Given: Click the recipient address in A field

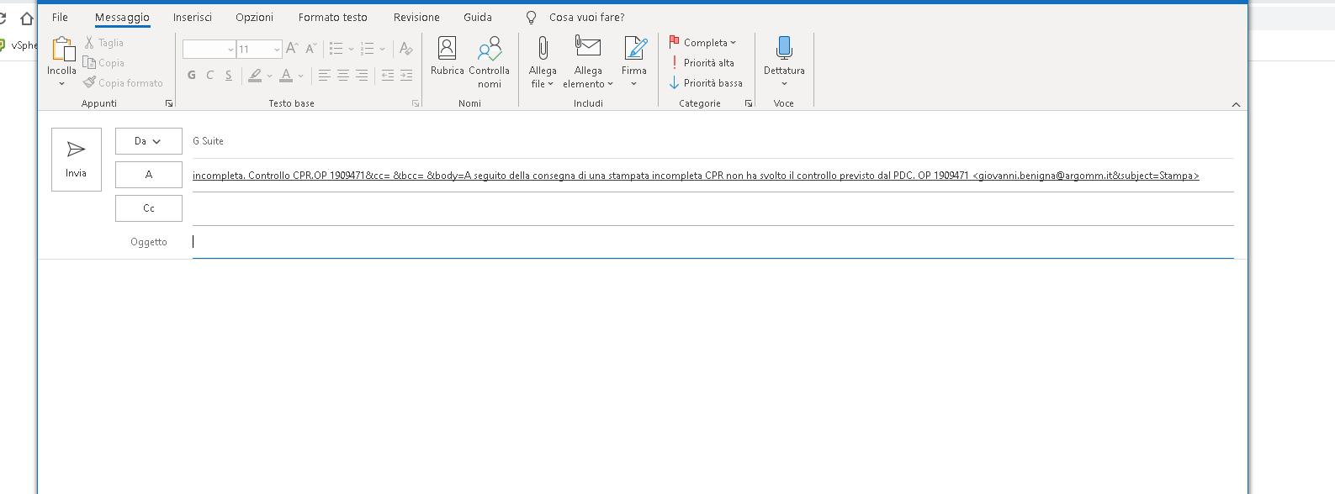Looking at the screenshot, I should 696,176.
